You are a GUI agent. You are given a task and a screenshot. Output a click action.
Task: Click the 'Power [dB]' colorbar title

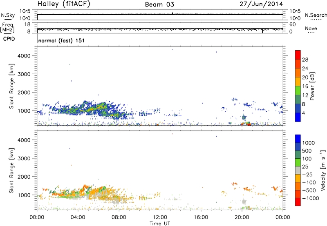312,86
